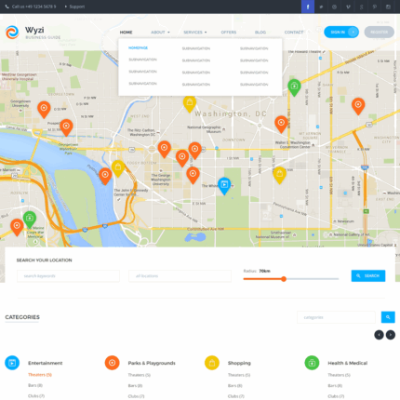Click the Health & Medical category icon
This screenshot has height=400, width=400.
pyautogui.click(x=312, y=363)
